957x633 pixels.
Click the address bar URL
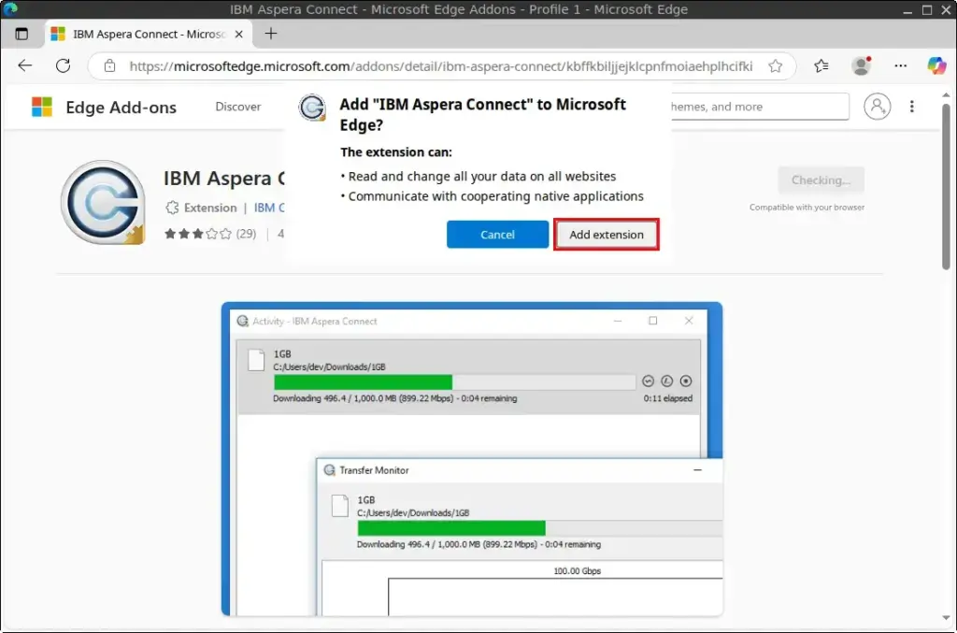point(441,66)
